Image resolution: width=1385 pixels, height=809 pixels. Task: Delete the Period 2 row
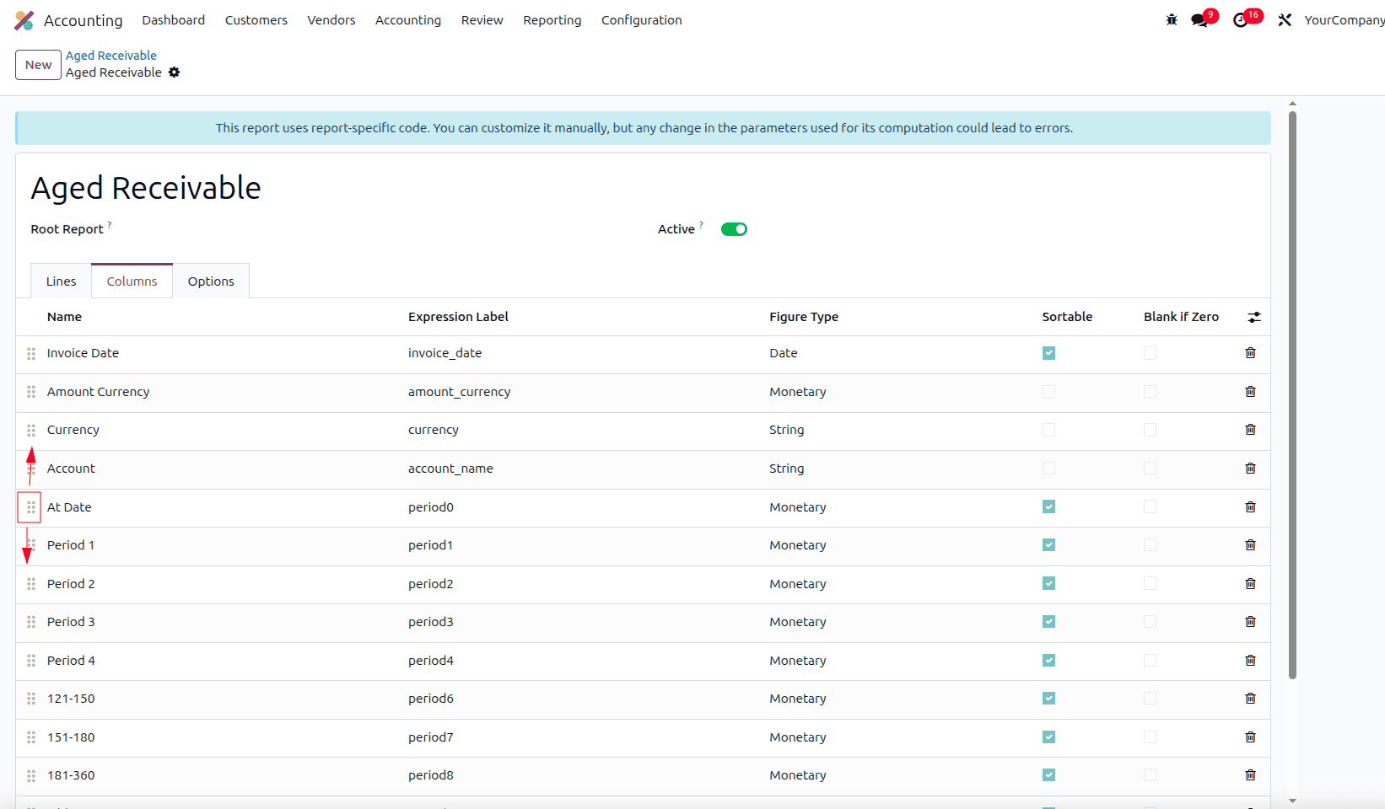(x=1250, y=584)
